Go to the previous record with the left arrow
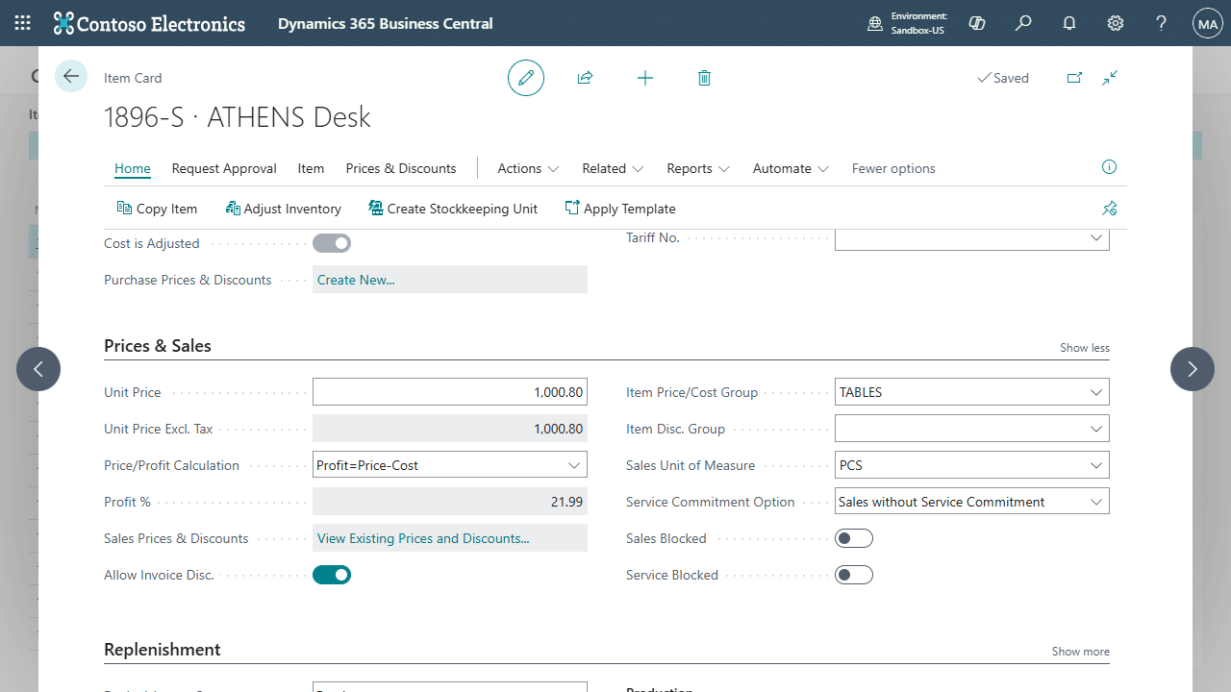The width and height of the screenshot is (1231, 692). pyautogui.click(x=38, y=369)
